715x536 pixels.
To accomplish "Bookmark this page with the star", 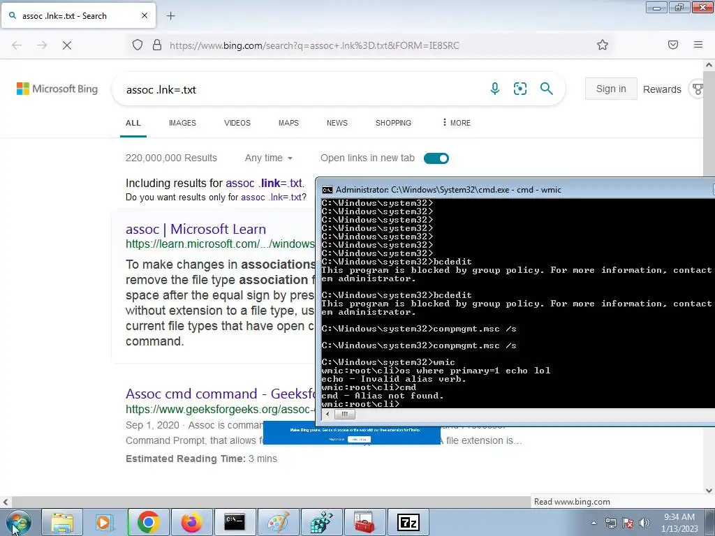I will pos(603,45).
